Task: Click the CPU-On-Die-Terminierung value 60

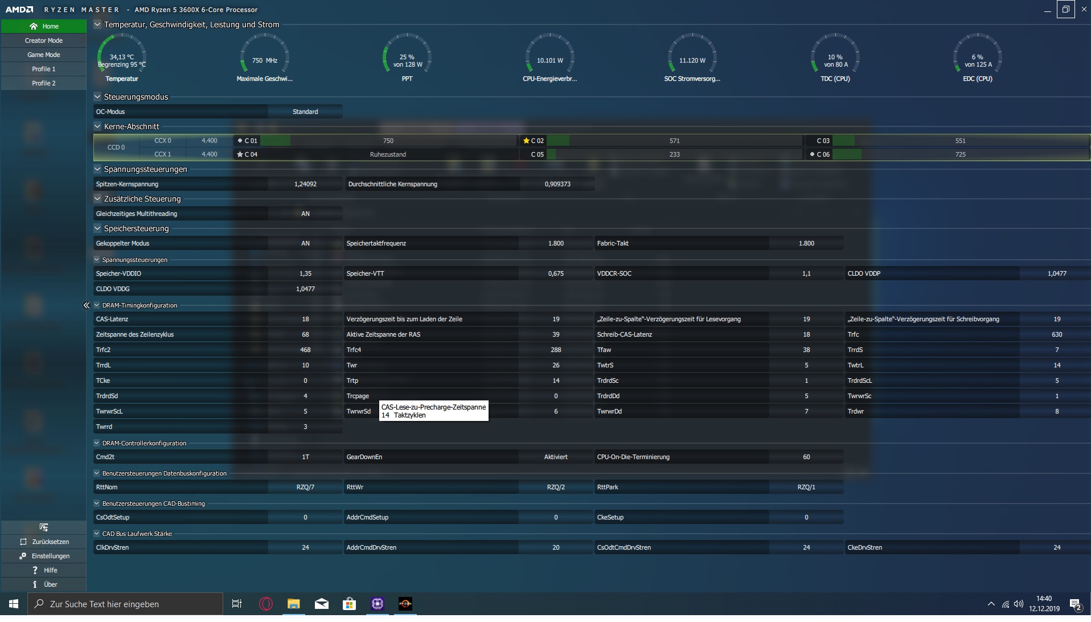Action: pos(806,457)
